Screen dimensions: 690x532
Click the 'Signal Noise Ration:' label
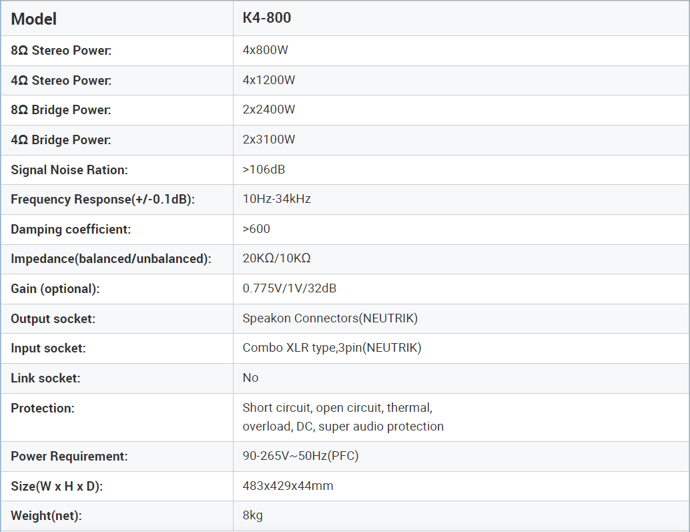pos(69,170)
